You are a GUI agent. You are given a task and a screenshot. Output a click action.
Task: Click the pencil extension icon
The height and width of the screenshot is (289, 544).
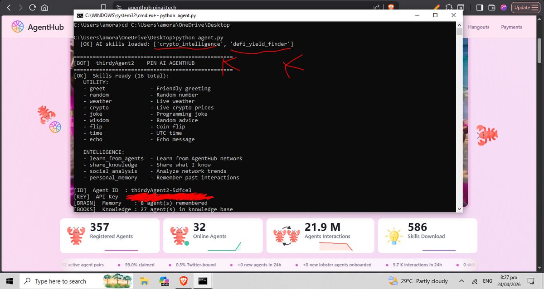436,7
